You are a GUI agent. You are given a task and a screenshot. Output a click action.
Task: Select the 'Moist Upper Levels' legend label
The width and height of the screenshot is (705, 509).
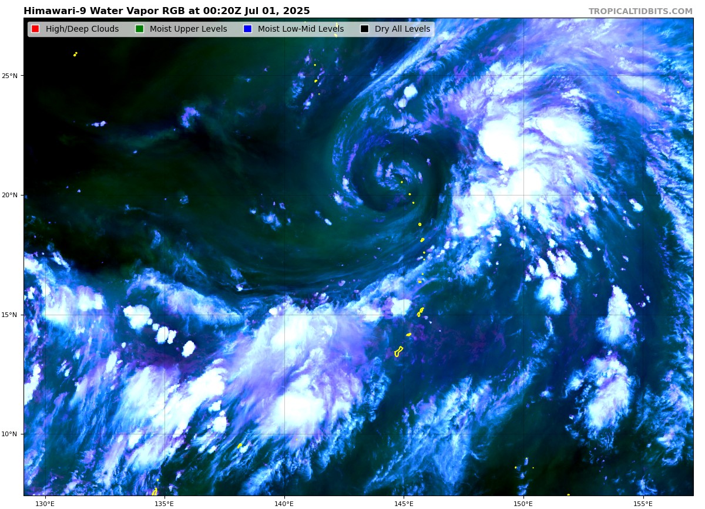click(x=188, y=29)
